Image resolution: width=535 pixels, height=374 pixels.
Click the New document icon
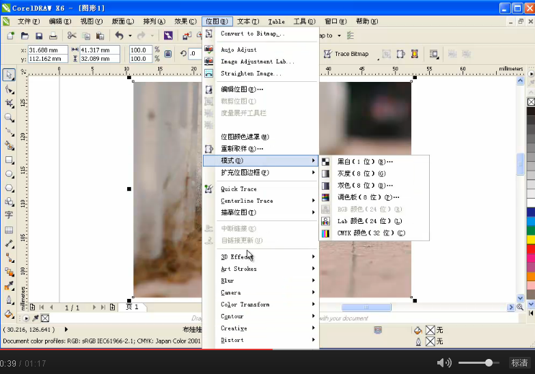point(10,35)
